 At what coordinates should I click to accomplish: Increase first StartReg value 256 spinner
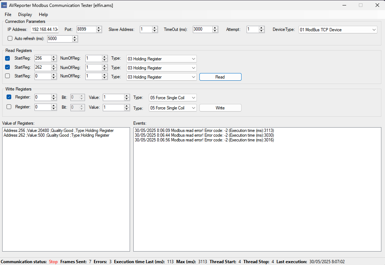54,57
